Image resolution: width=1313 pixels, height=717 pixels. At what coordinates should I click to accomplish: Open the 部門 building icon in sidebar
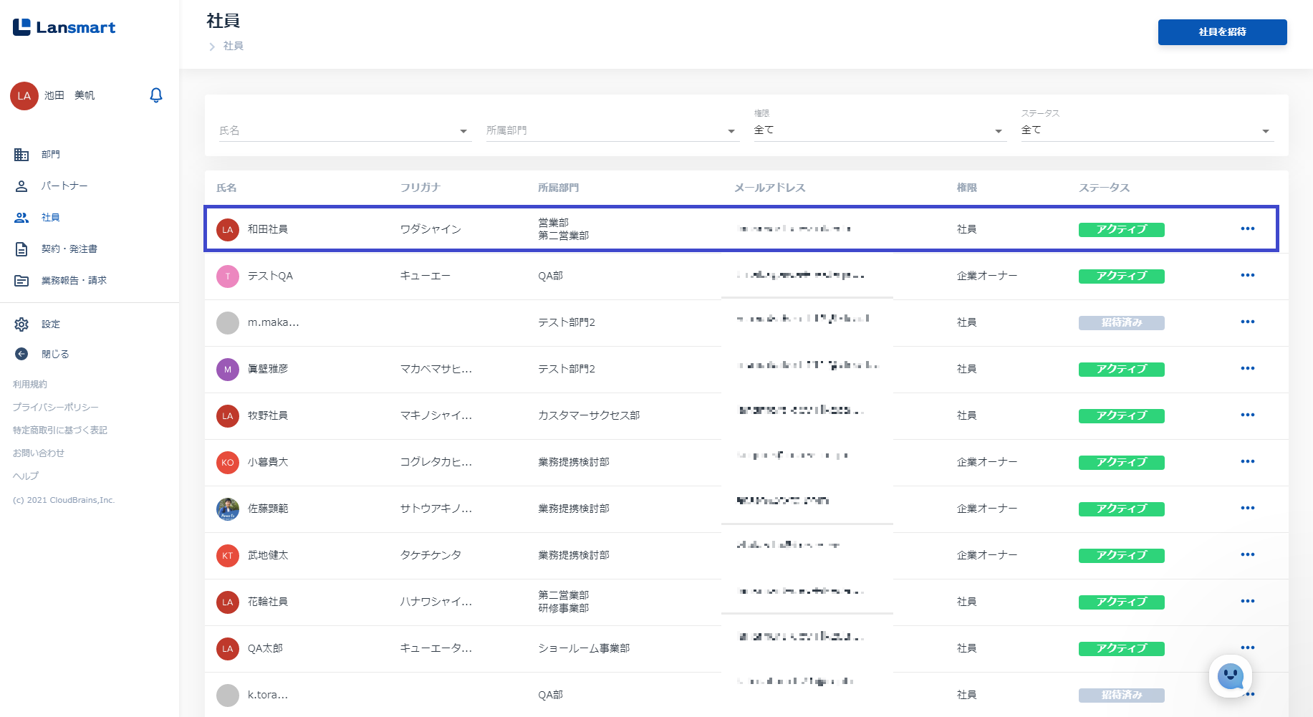tap(21, 155)
